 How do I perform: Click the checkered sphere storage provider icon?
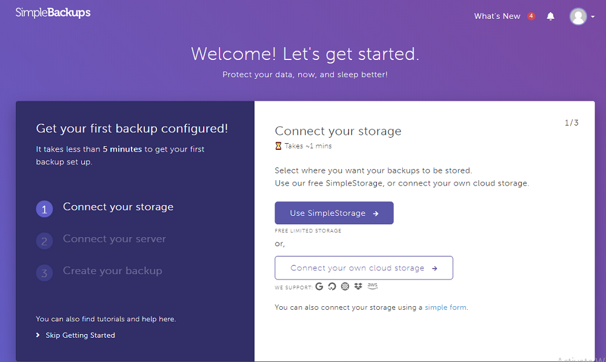[345, 286]
